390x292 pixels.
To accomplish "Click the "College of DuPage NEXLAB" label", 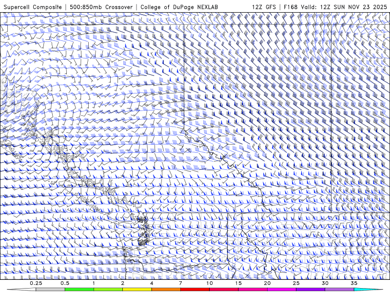I will 179,7.
